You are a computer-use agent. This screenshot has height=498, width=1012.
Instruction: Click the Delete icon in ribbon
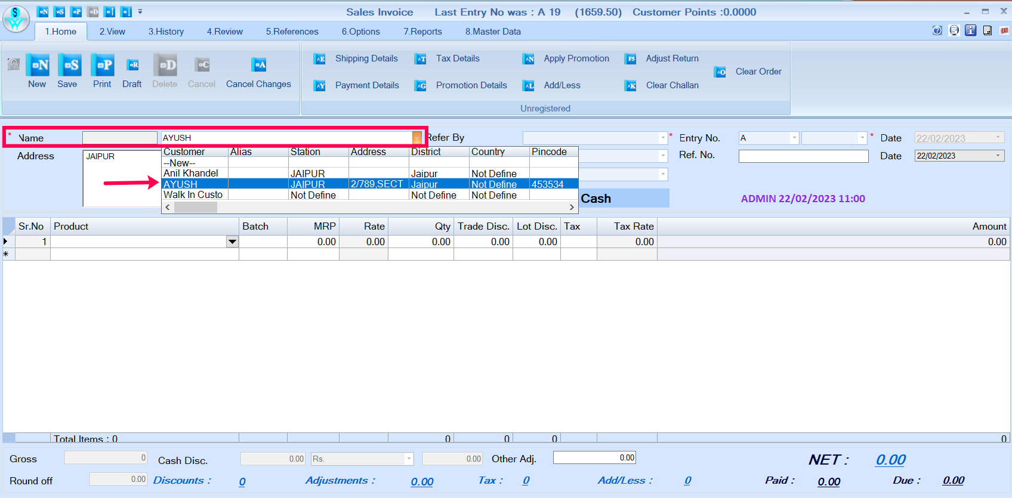click(165, 65)
